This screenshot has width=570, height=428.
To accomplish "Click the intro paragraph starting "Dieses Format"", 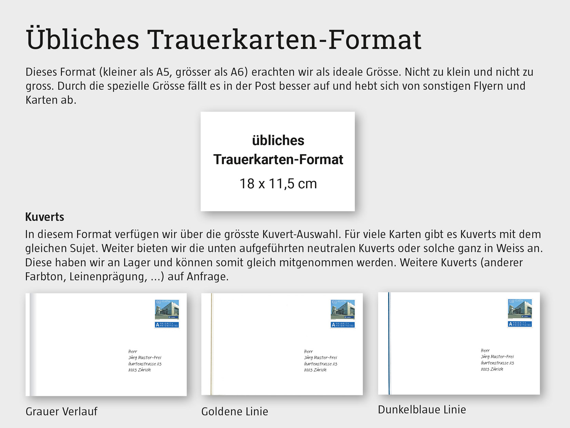I will pos(279,86).
